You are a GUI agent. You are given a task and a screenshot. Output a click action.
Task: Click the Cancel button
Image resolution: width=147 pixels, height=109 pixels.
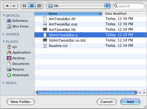[107, 102]
